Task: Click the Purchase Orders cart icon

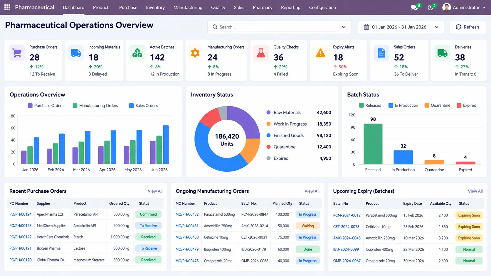Action: point(17,53)
